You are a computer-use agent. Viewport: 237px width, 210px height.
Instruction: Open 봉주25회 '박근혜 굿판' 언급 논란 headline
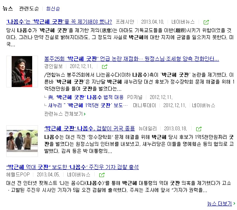pyautogui.click(x=131, y=59)
